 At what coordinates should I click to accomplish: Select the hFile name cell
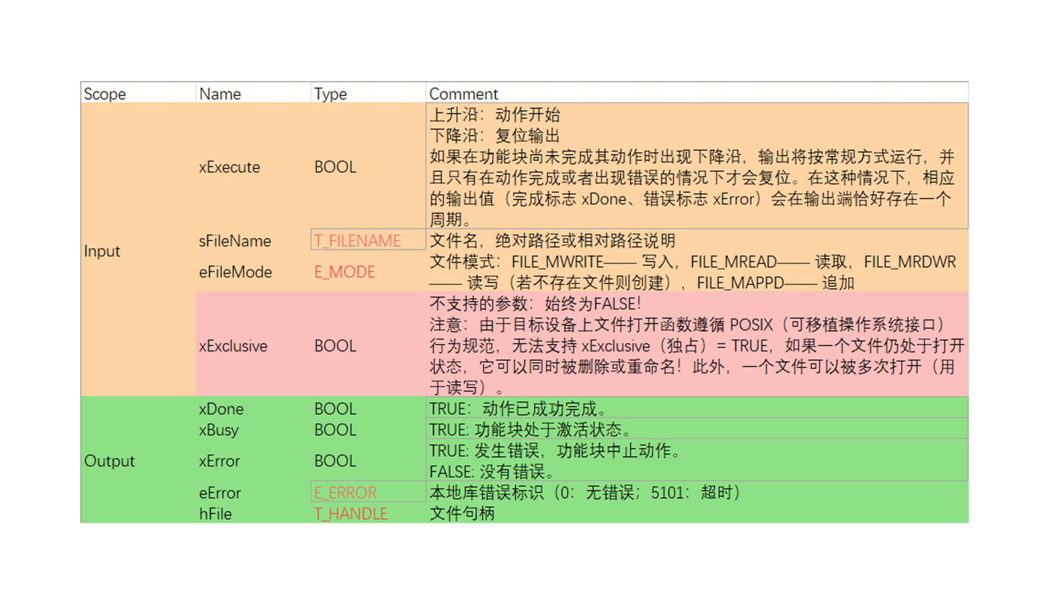tap(216, 514)
